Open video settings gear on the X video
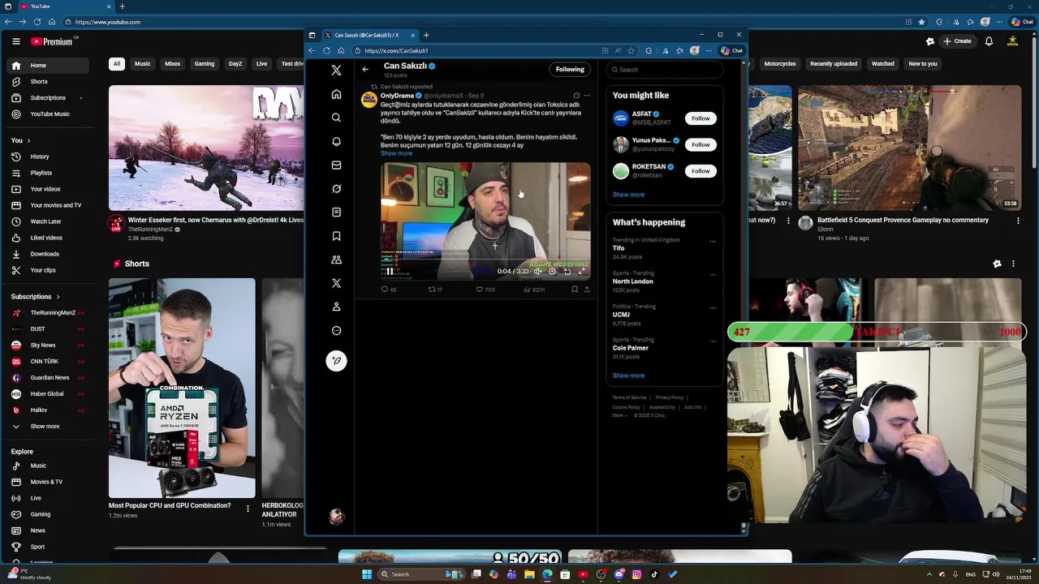 [552, 271]
